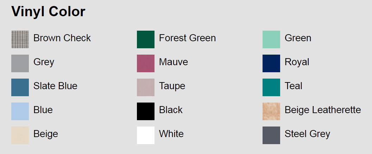Select the Beige Leatherette textured swatch
Viewport: 372px width, 154px height.
(271, 111)
